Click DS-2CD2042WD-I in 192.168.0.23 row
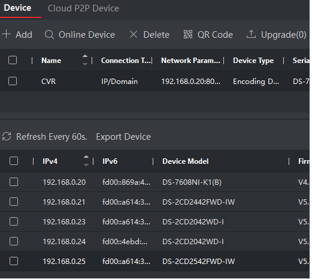The width and height of the screenshot is (312, 279). pyautogui.click(x=193, y=222)
